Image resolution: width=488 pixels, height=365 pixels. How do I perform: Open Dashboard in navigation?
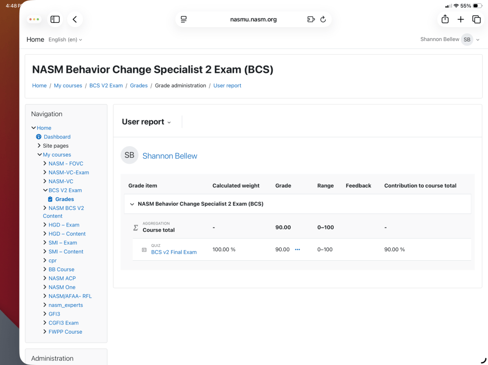tap(57, 137)
